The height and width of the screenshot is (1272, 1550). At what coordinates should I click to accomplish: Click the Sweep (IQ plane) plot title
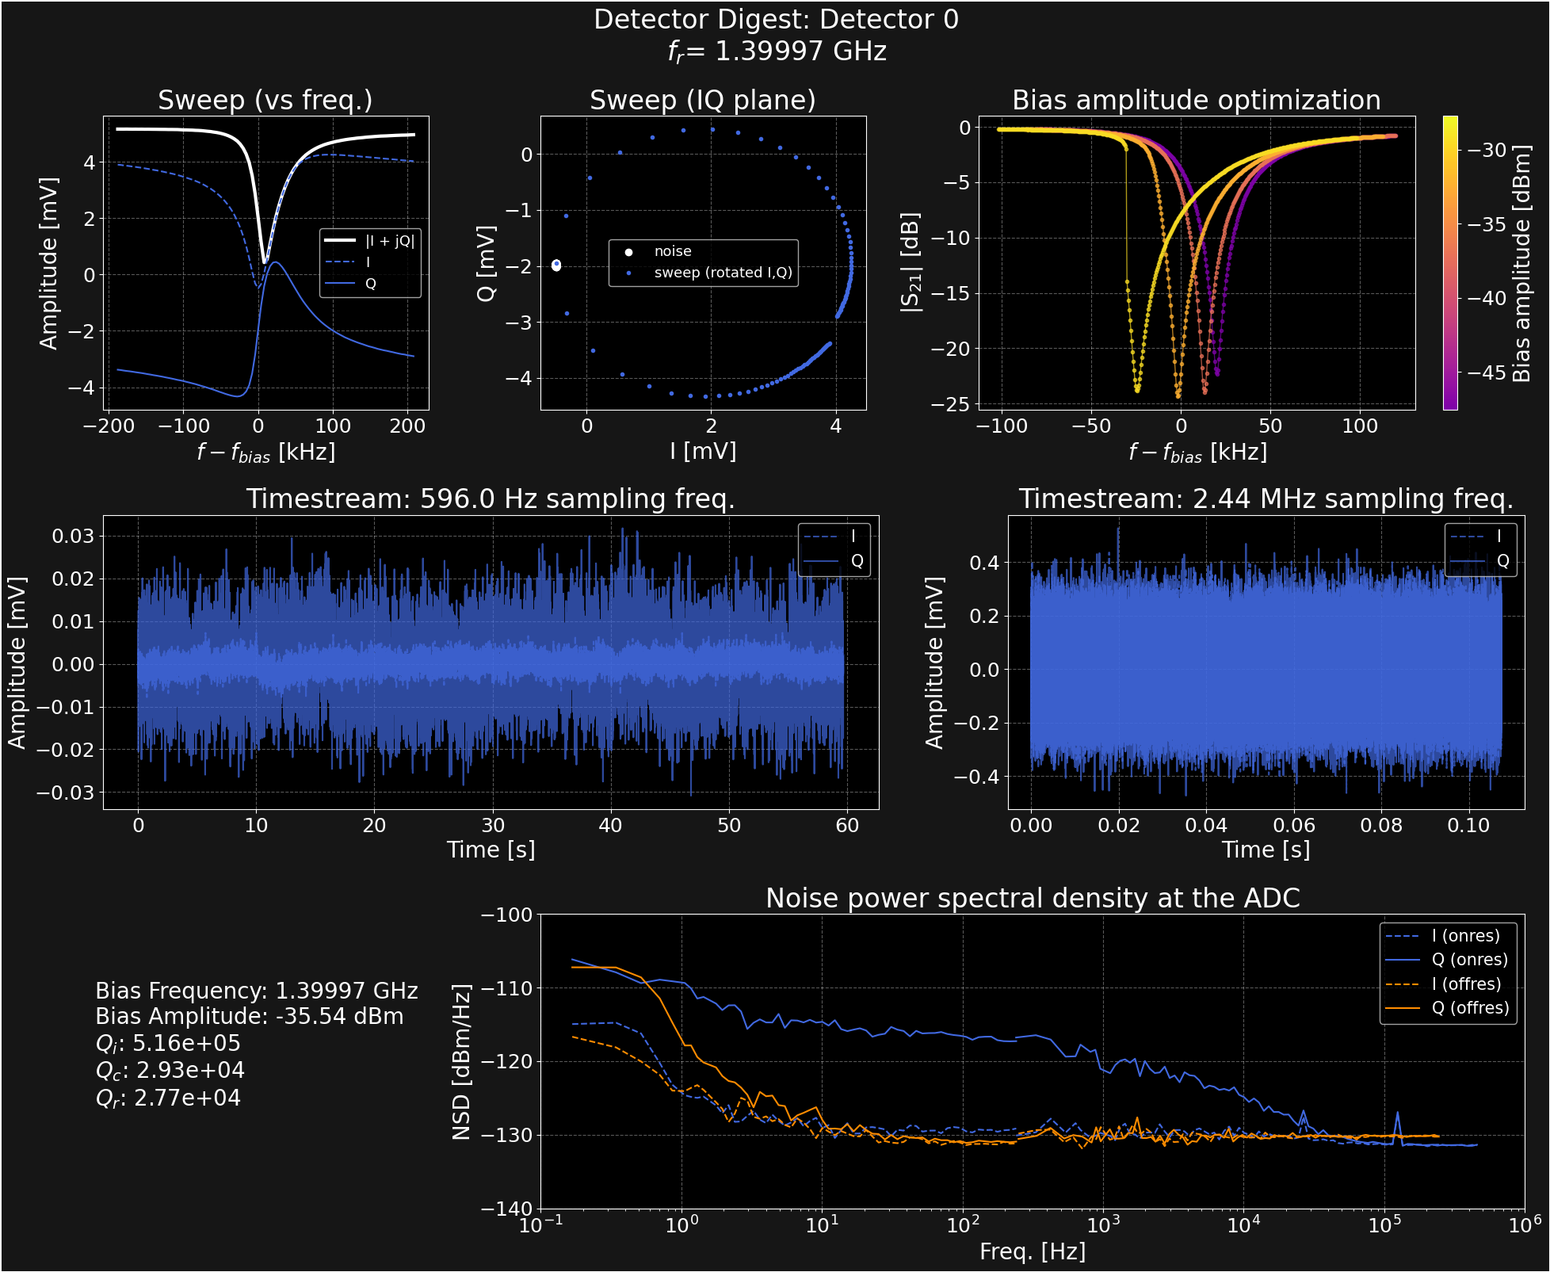click(702, 101)
